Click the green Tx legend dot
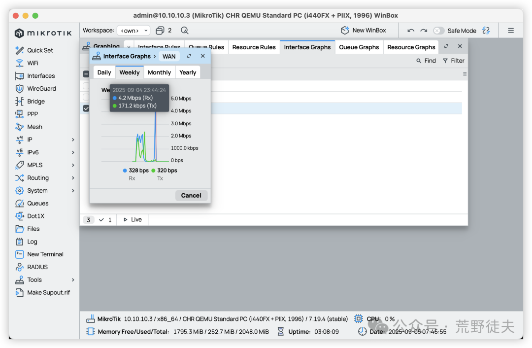The height and width of the screenshot is (348, 532). click(x=153, y=171)
